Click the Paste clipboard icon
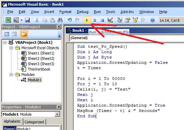184x130 pixels. pyautogui.click(x=52, y=20)
